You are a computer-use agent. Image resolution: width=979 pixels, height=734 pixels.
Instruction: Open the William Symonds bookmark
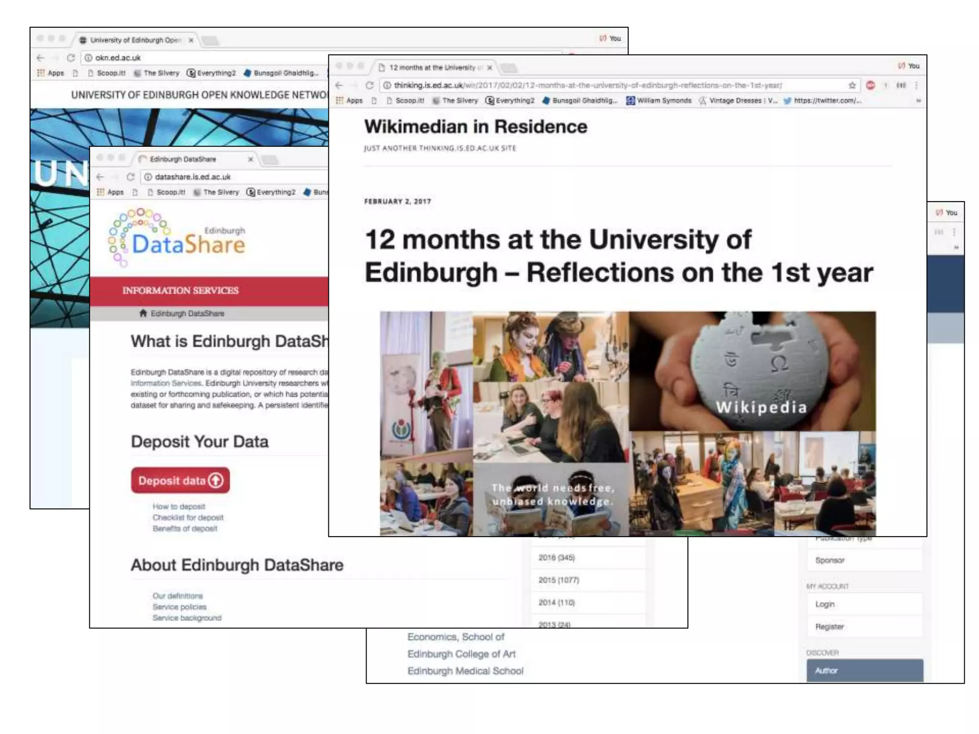click(x=659, y=100)
